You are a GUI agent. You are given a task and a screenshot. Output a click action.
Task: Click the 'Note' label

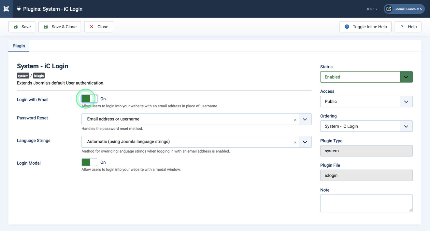point(325,190)
